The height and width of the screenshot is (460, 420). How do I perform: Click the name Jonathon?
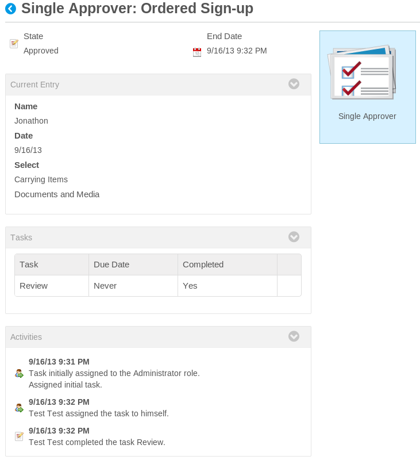(x=31, y=121)
